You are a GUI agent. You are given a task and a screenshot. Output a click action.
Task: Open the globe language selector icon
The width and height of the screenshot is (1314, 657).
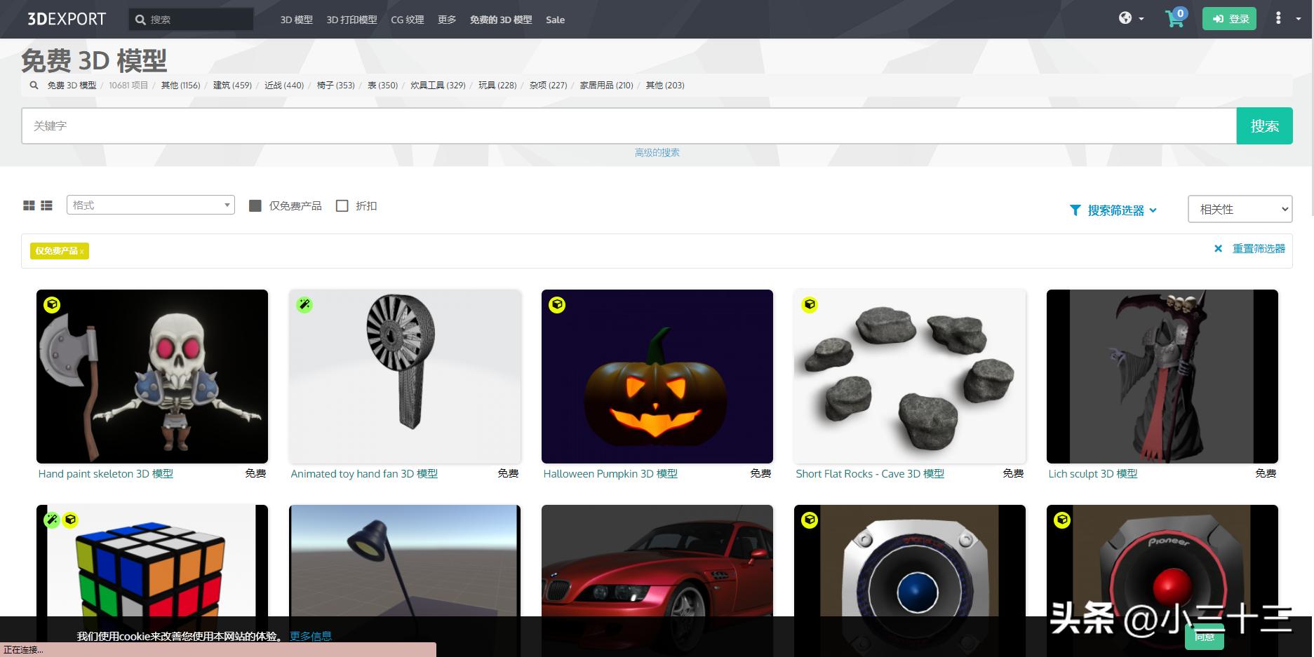click(1125, 18)
